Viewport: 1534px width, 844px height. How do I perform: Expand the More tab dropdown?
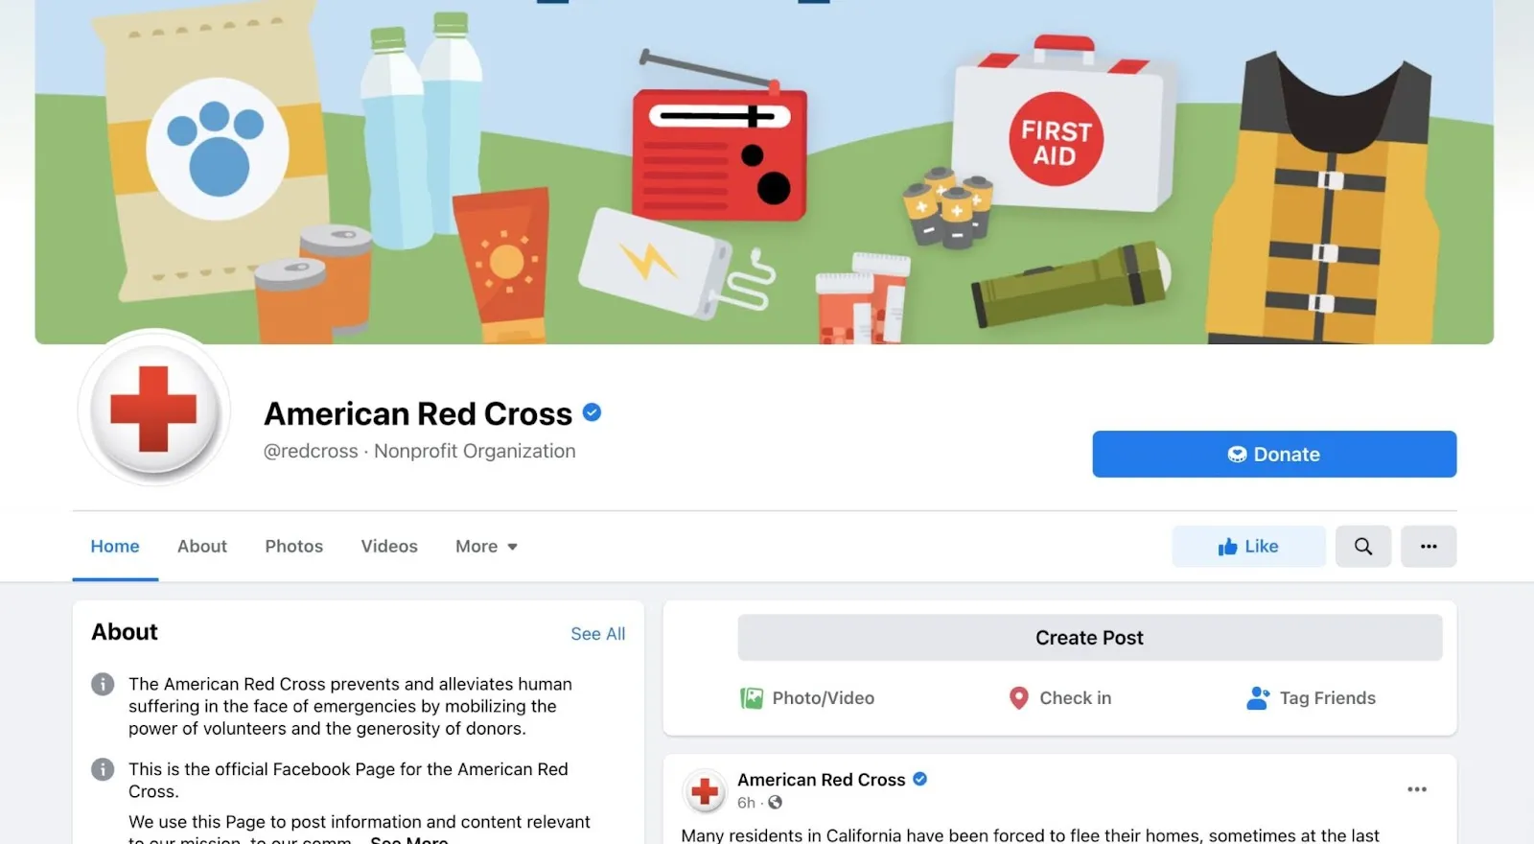tap(486, 547)
